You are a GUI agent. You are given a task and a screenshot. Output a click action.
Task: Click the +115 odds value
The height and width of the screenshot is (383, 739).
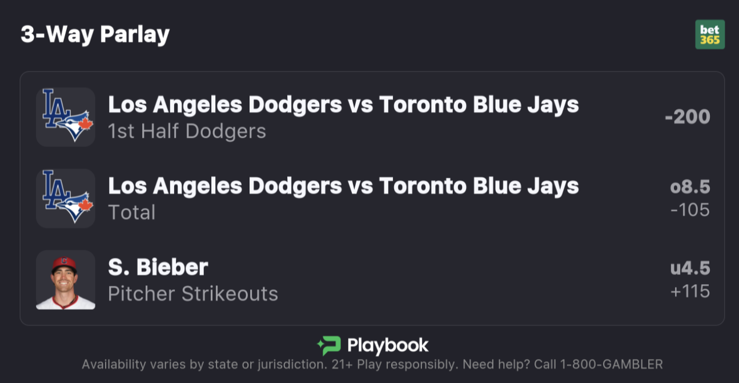tap(690, 292)
